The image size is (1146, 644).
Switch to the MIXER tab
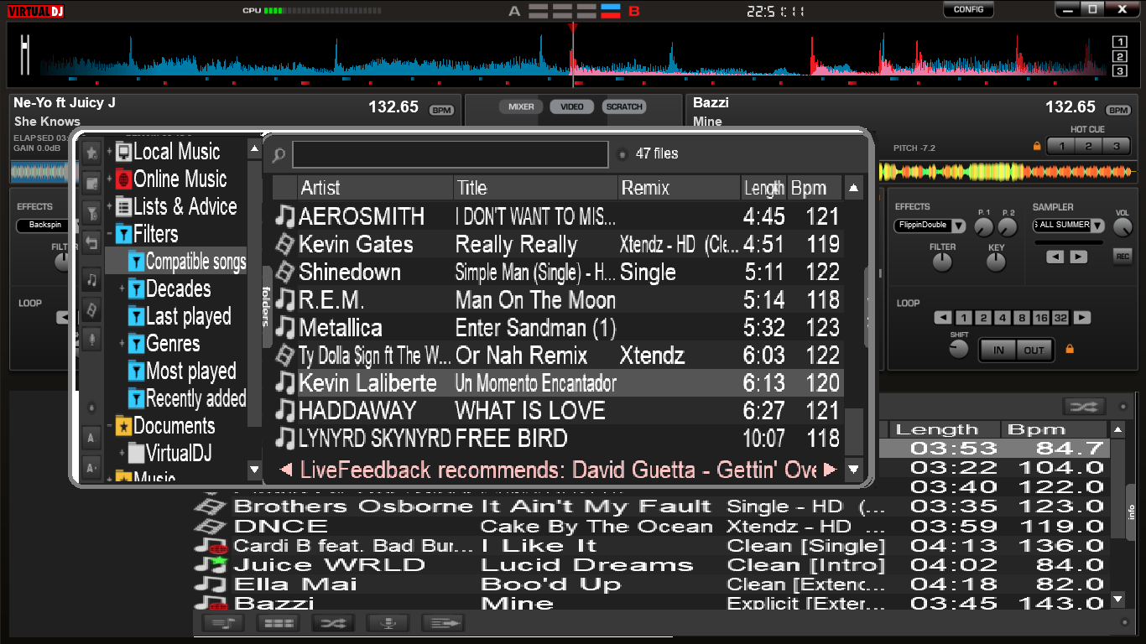click(x=521, y=106)
